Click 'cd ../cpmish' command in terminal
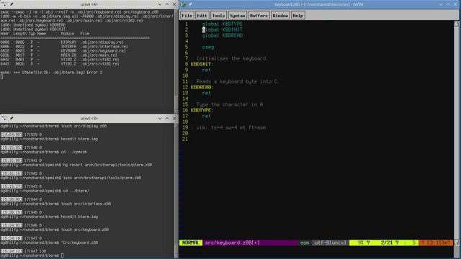The image size is (461, 259). (x=74, y=152)
